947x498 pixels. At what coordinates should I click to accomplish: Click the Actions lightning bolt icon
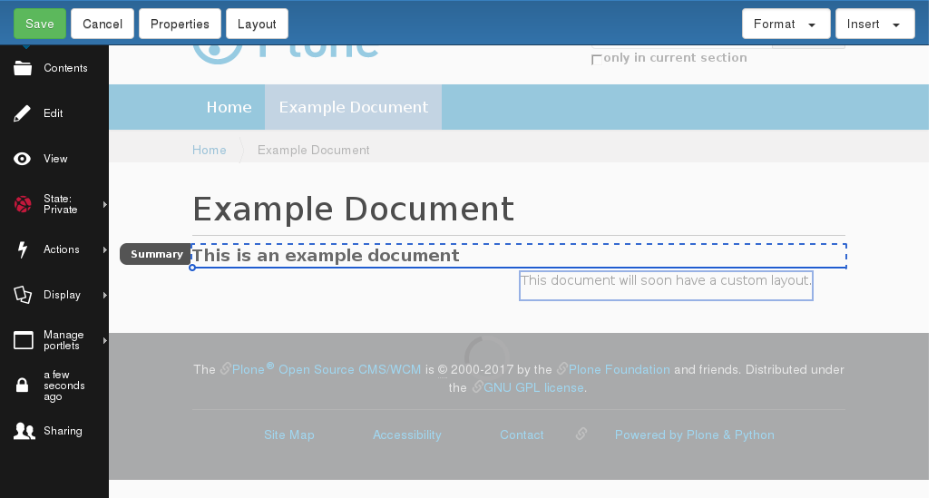(23, 249)
